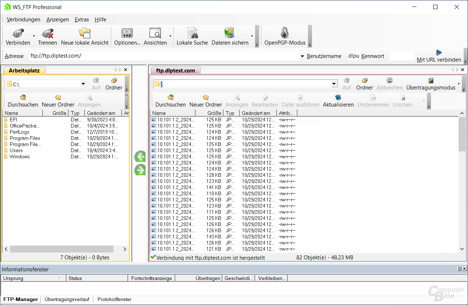Open the Optionen settings icon
468x305 pixels.
tap(127, 33)
